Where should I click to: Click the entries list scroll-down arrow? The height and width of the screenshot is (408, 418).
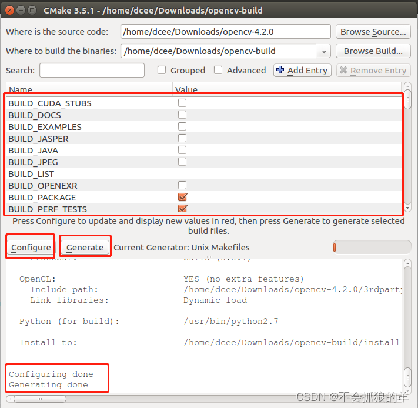click(x=407, y=208)
